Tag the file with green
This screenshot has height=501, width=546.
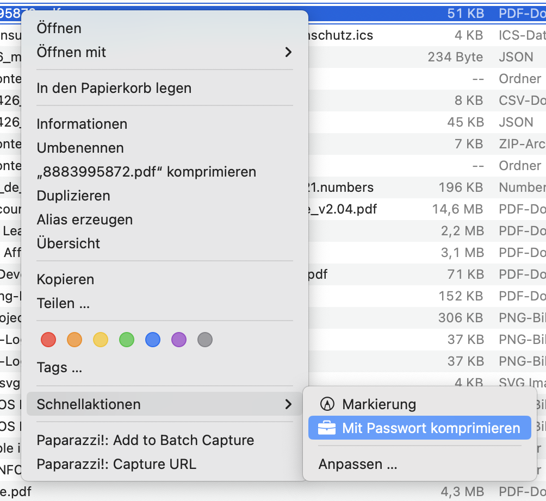click(127, 340)
